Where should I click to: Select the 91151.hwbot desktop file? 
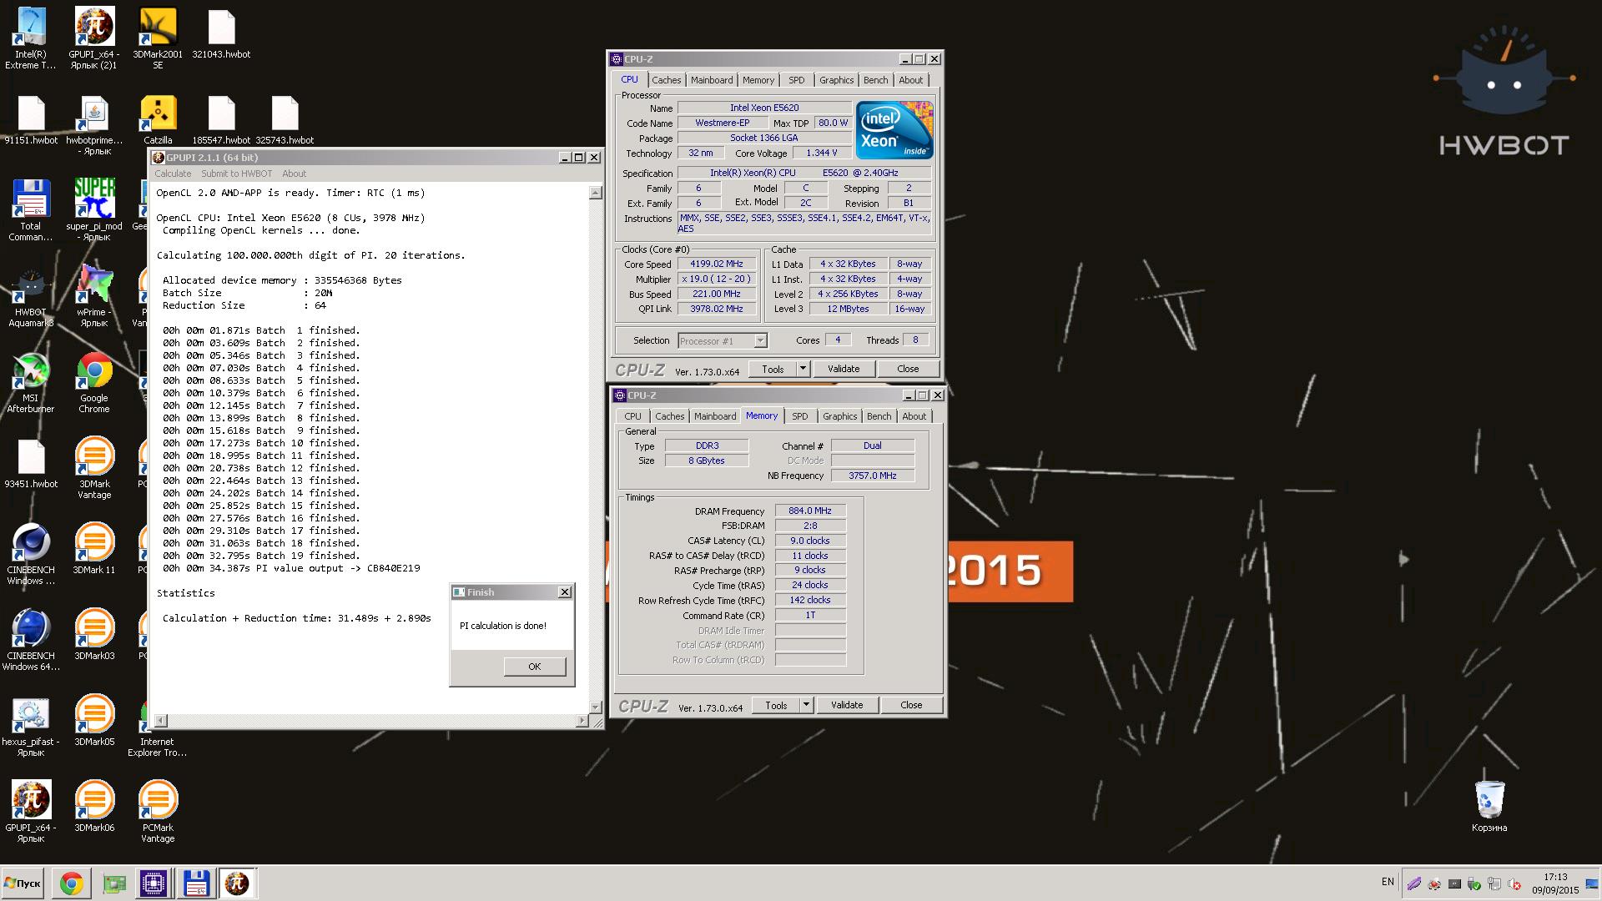pos(31,120)
